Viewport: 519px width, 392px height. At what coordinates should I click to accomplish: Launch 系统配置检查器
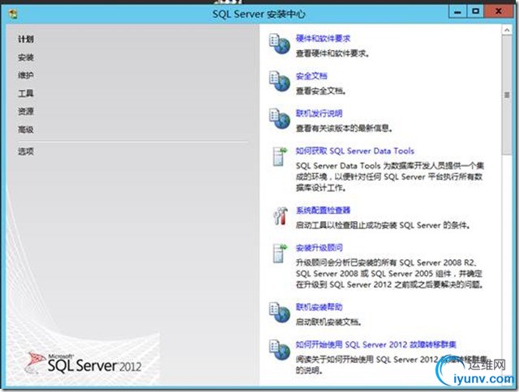323,211
